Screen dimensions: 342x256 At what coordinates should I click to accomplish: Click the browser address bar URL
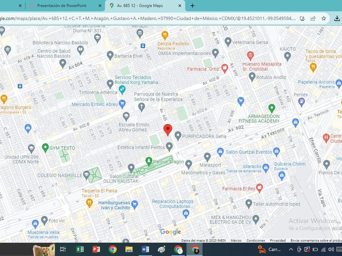click(x=148, y=19)
